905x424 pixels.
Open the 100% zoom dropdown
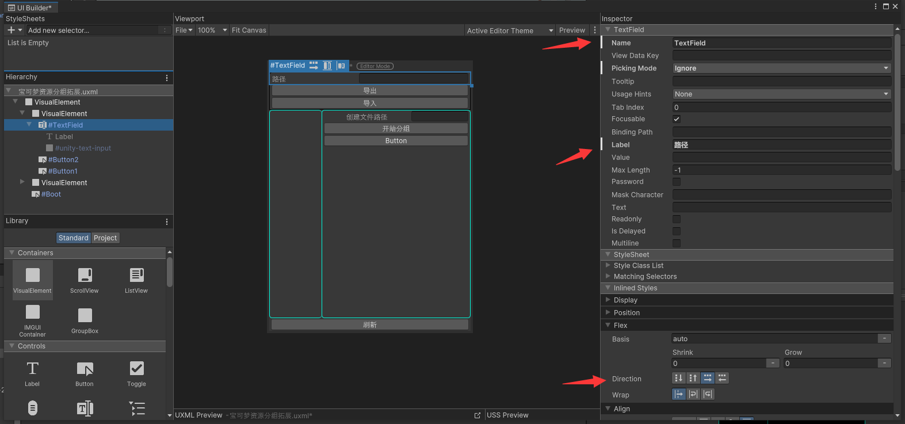pos(212,30)
